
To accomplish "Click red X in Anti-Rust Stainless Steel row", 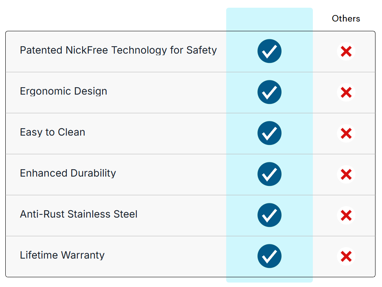I will tap(346, 215).
